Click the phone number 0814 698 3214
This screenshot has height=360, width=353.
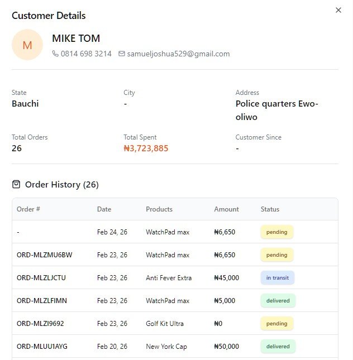(x=86, y=54)
